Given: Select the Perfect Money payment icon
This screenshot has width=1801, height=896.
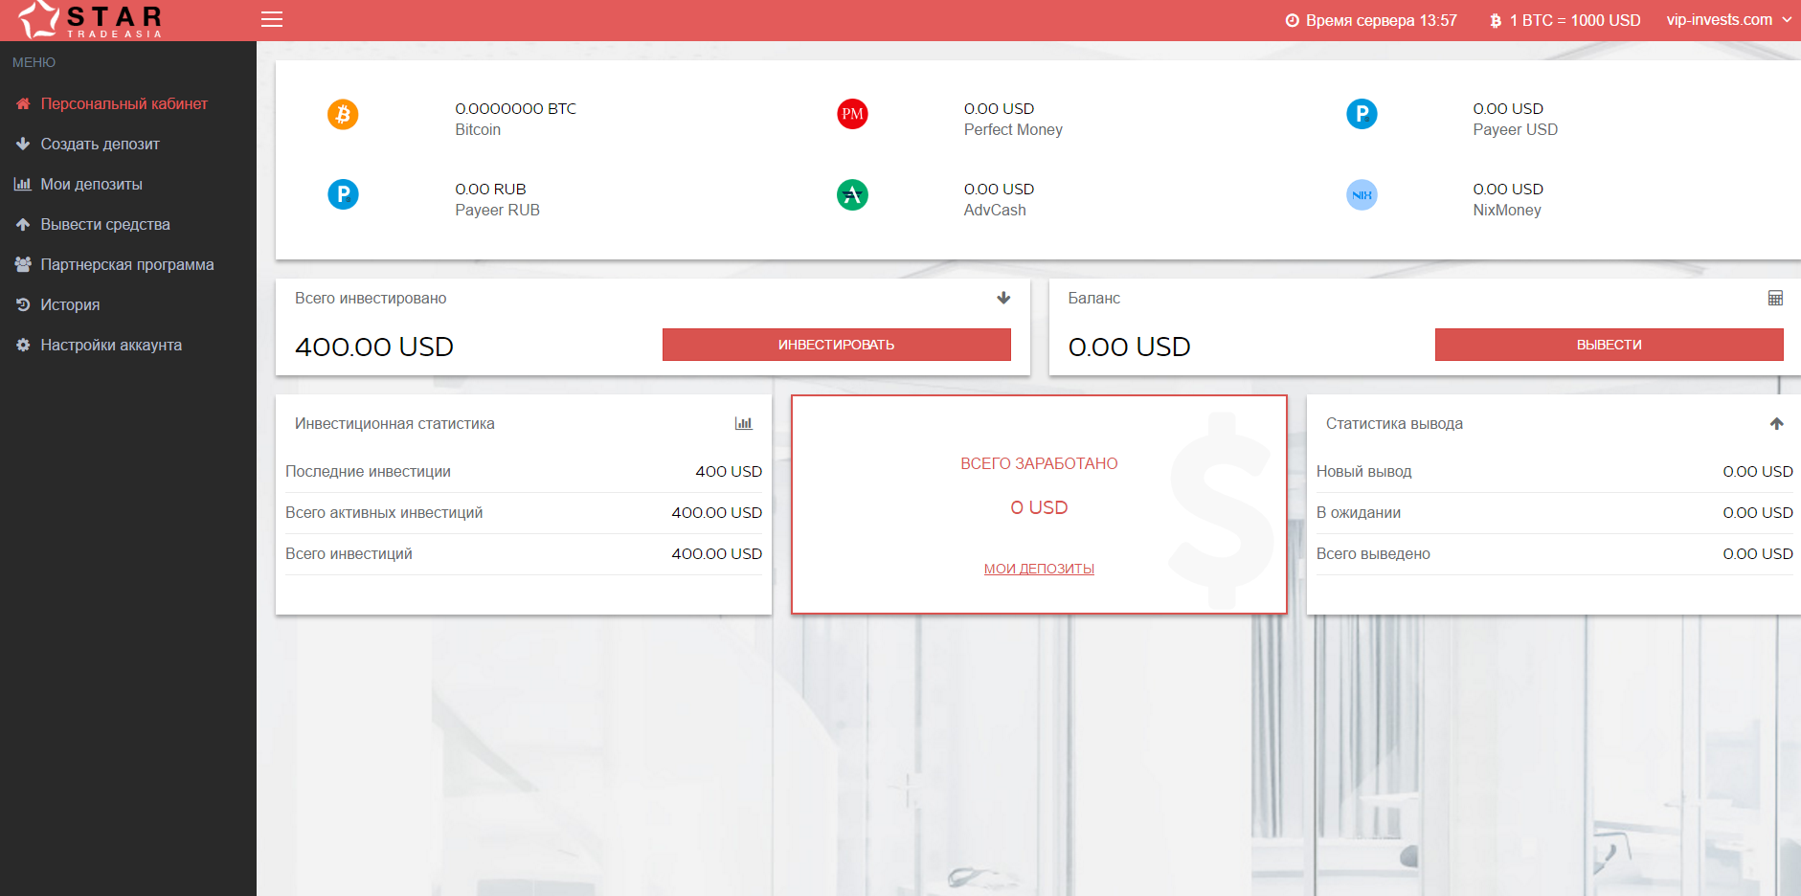Looking at the screenshot, I should point(852,114).
